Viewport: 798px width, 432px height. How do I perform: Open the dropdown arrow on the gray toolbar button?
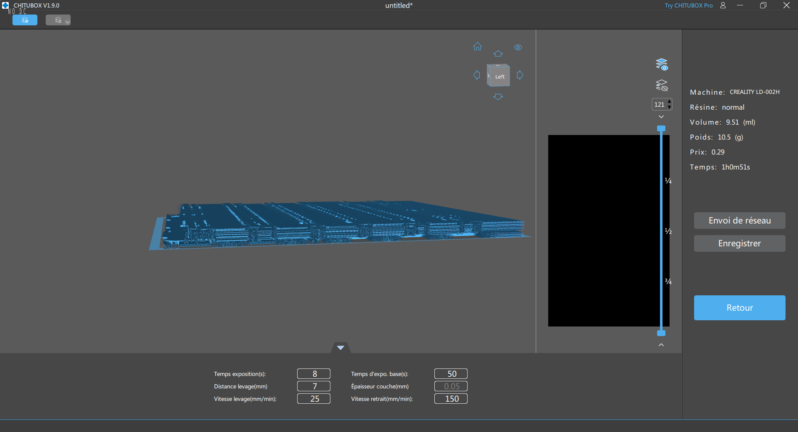[x=67, y=22]
